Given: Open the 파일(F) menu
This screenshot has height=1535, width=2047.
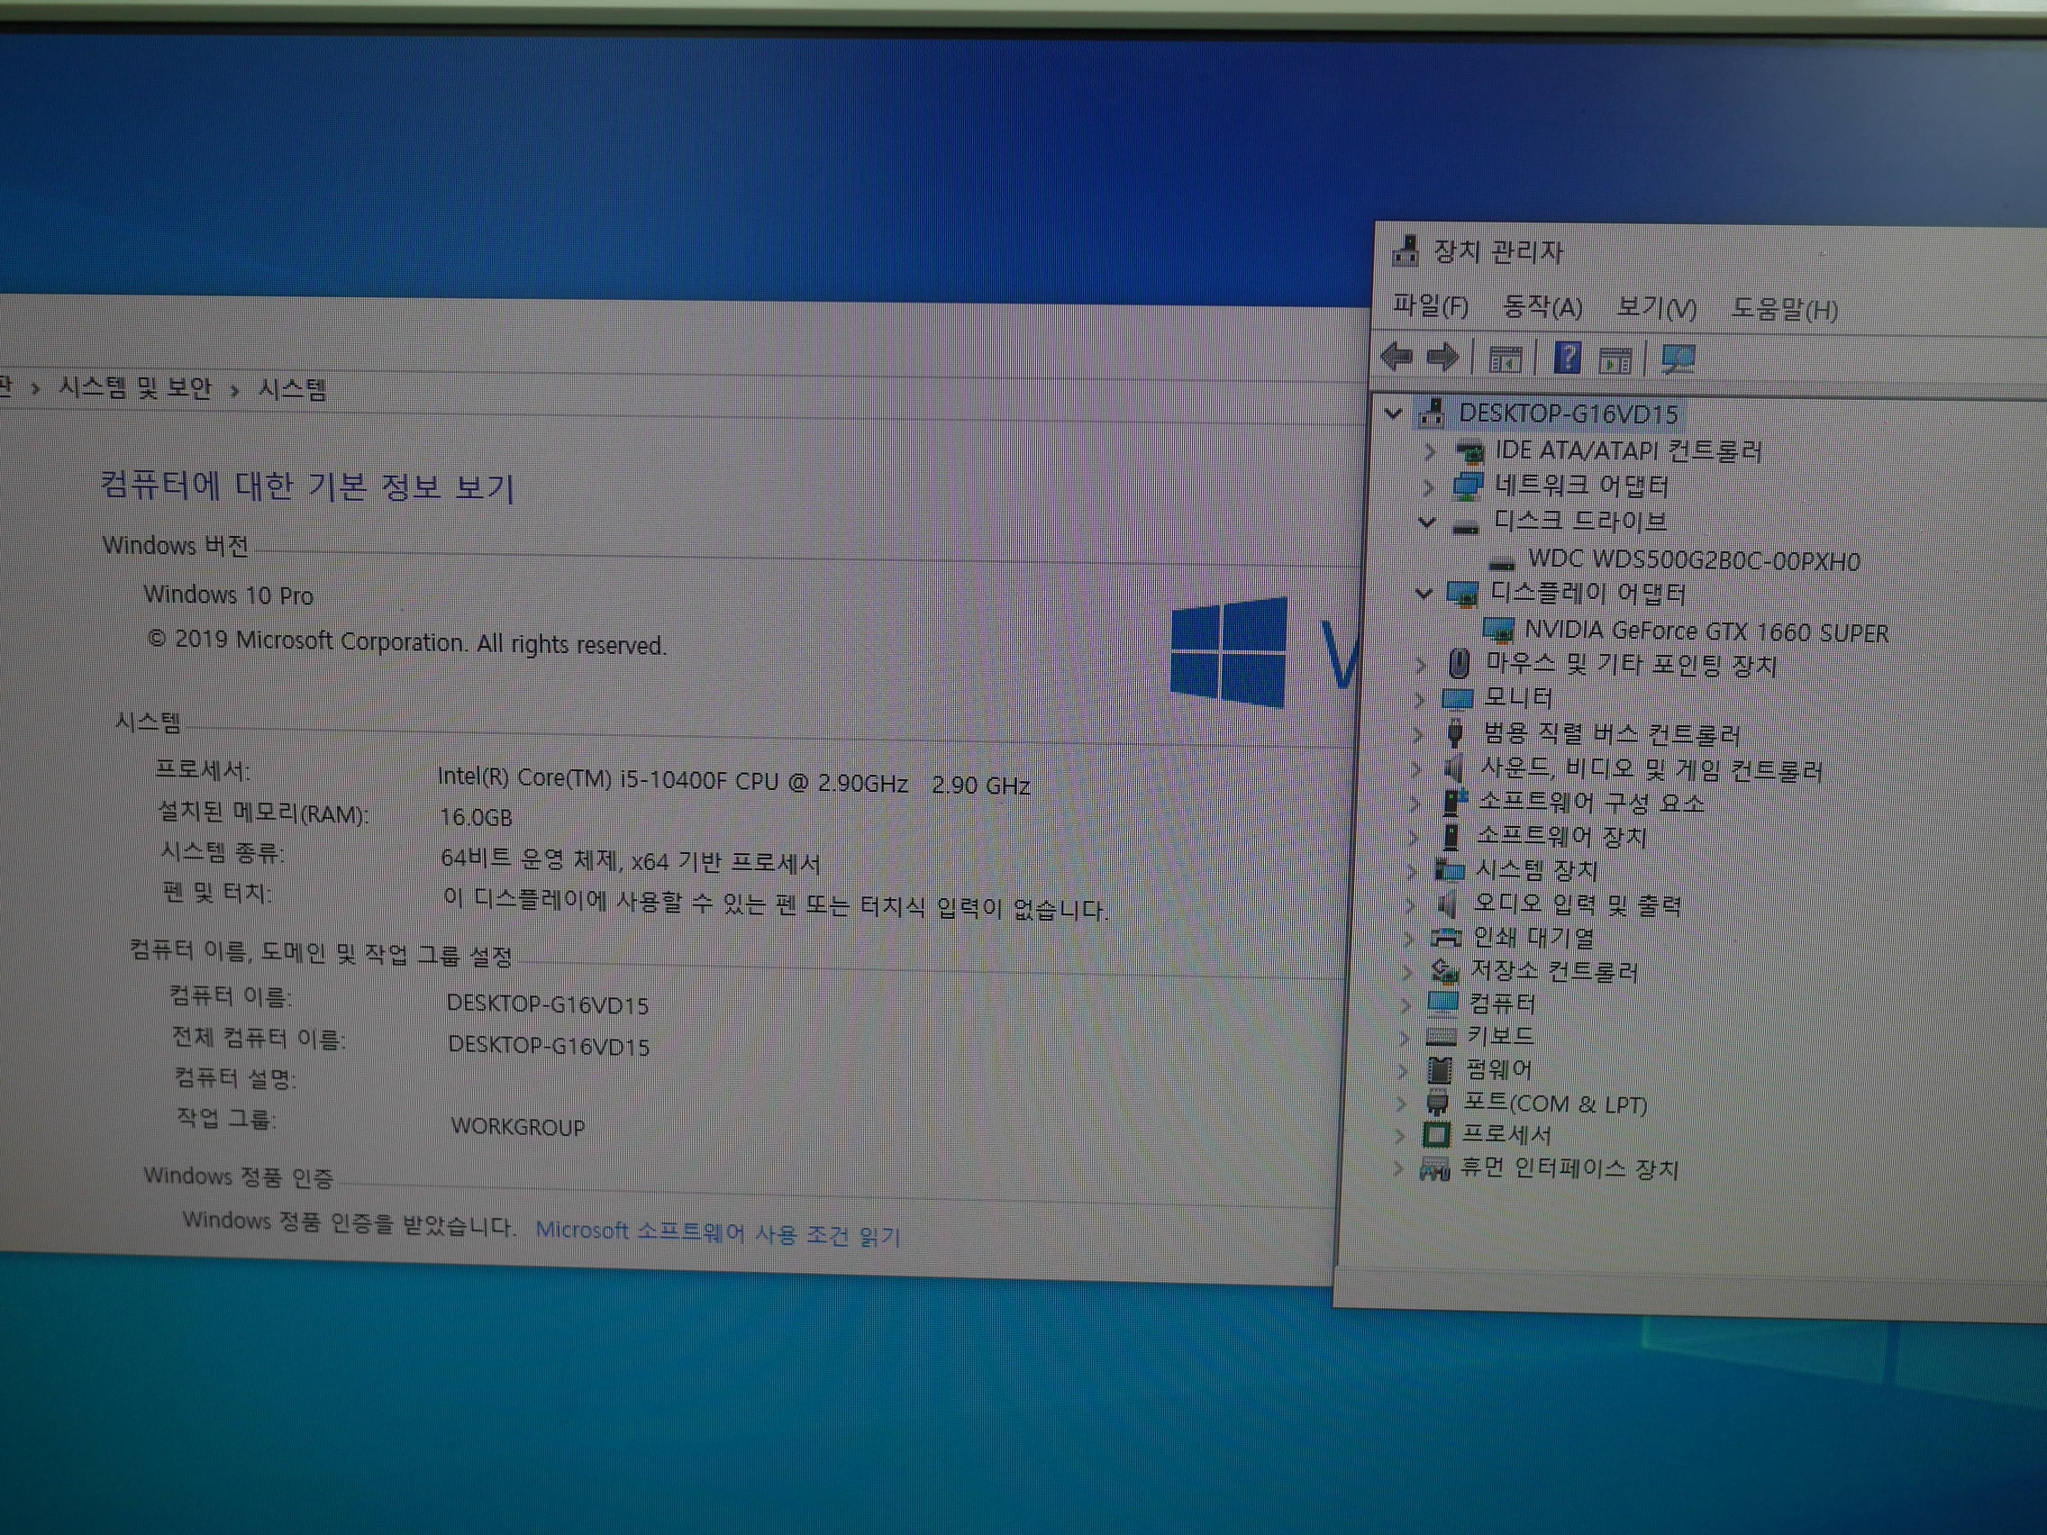Looking at the screenshot, I should tap(1430, 304).
